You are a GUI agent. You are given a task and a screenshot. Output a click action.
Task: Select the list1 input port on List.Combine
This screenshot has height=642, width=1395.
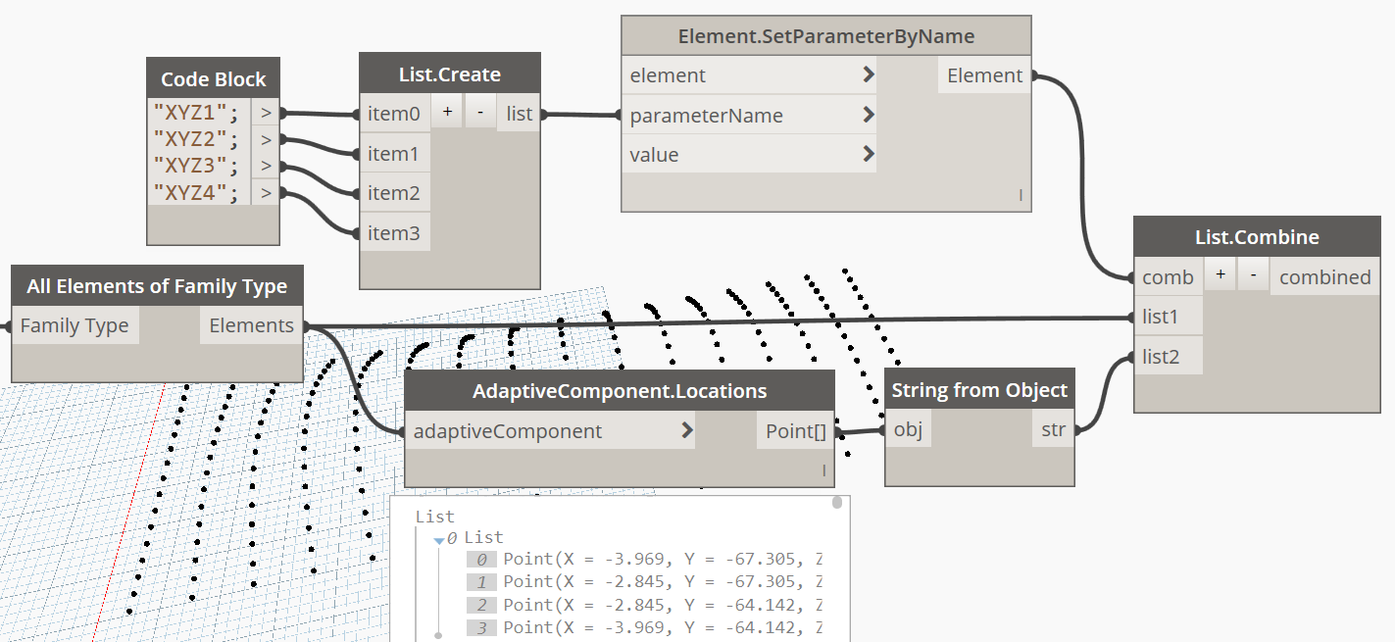tap(1168, 317)
